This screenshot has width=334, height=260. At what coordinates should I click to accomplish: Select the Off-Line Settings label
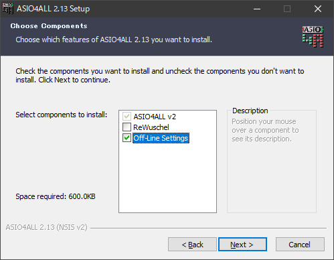(x=161, y=138)
